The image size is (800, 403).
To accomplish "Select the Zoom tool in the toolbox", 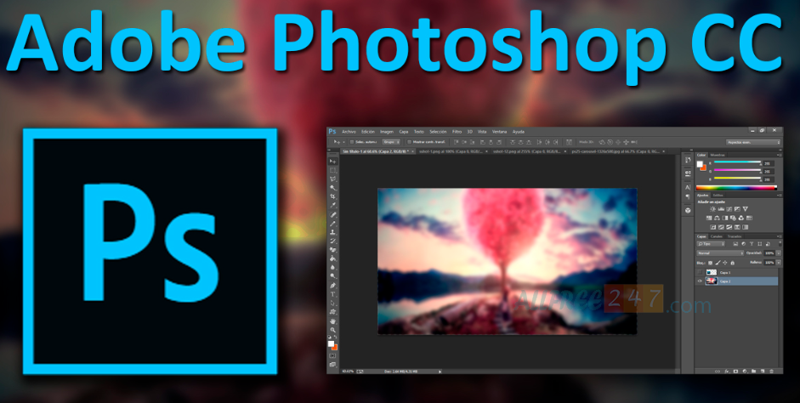I will [x=333, y=330].
